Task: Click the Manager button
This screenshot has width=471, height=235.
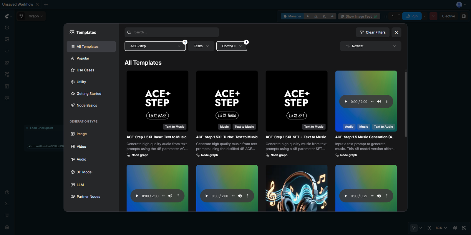Action: [x=292, y=16]
